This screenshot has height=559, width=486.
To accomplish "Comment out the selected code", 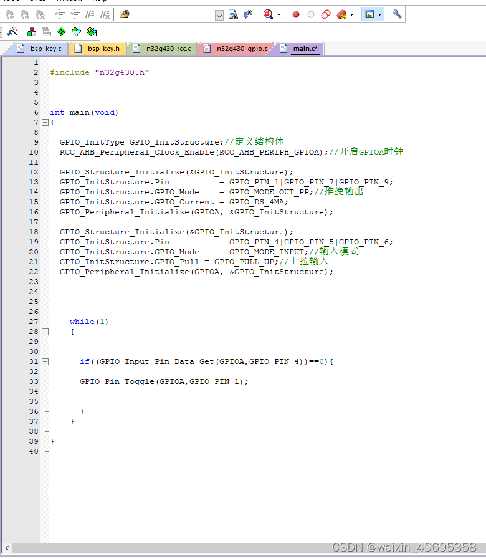I will 90,14.
